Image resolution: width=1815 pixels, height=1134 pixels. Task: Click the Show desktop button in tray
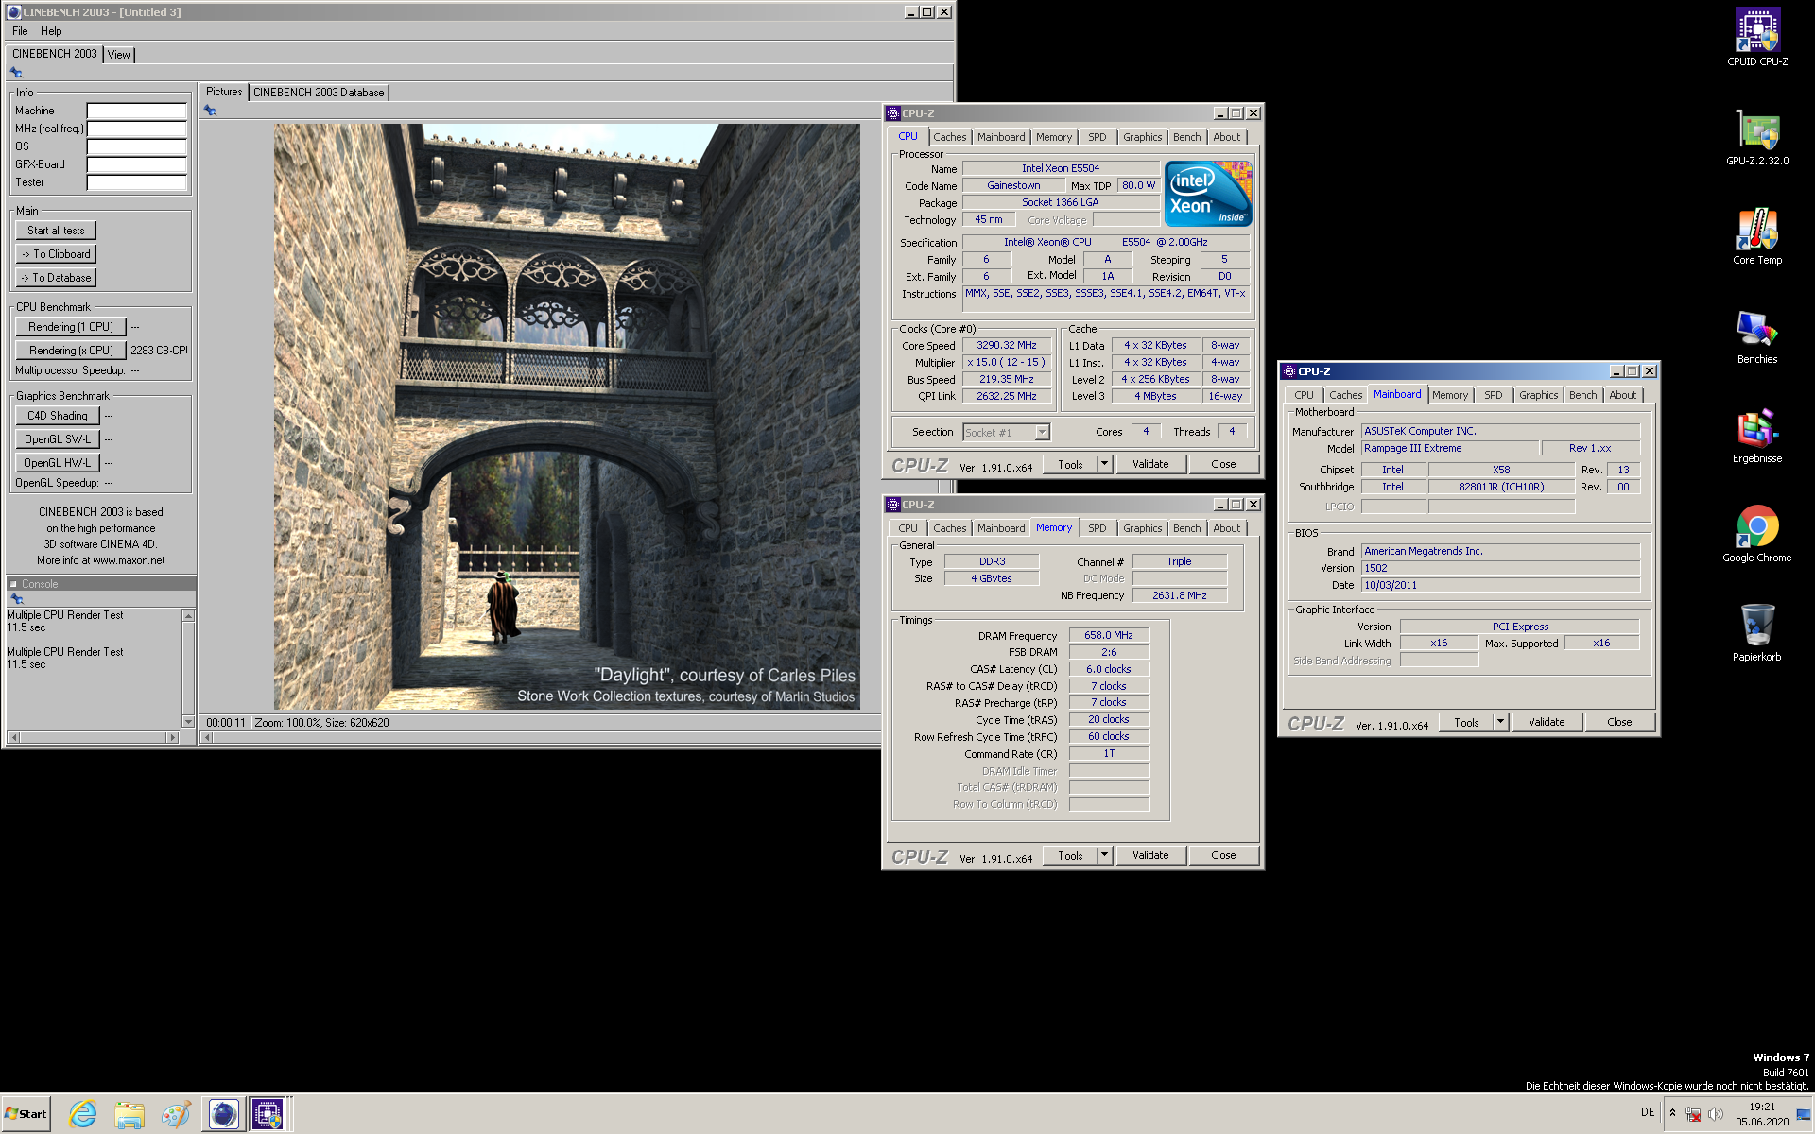(1803, 1114)
